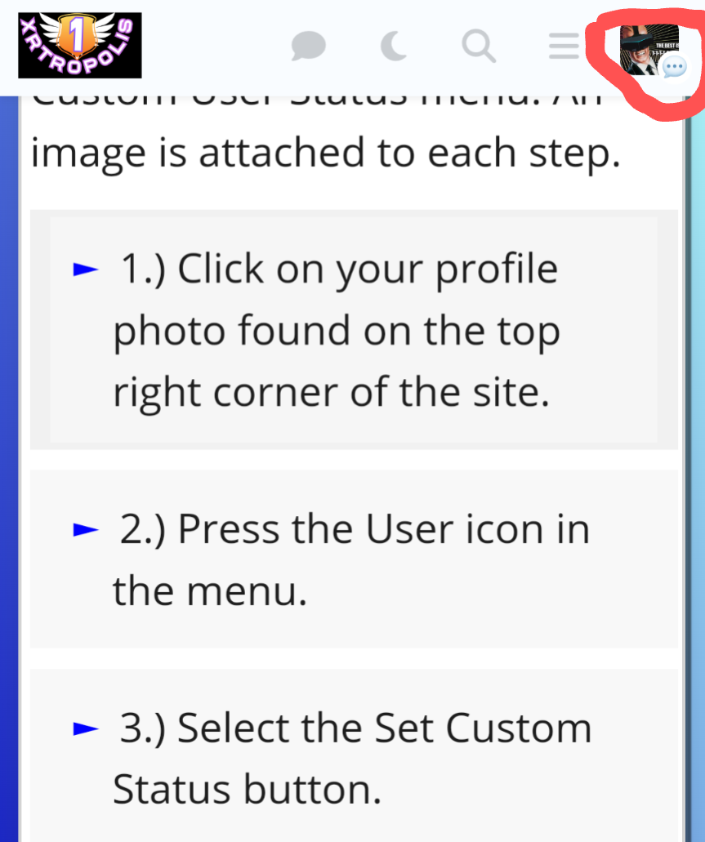Click the blue arrow beside step 3
The height and width of the screenshot is (842, 705).
click(x=86, y=728)
